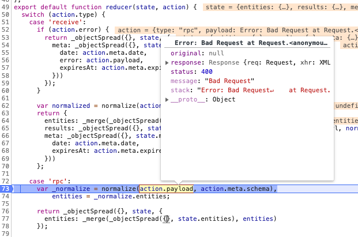358x237 pixels.
Task: Click the 'reducer' function name on line 49
Action: [119, 7]
